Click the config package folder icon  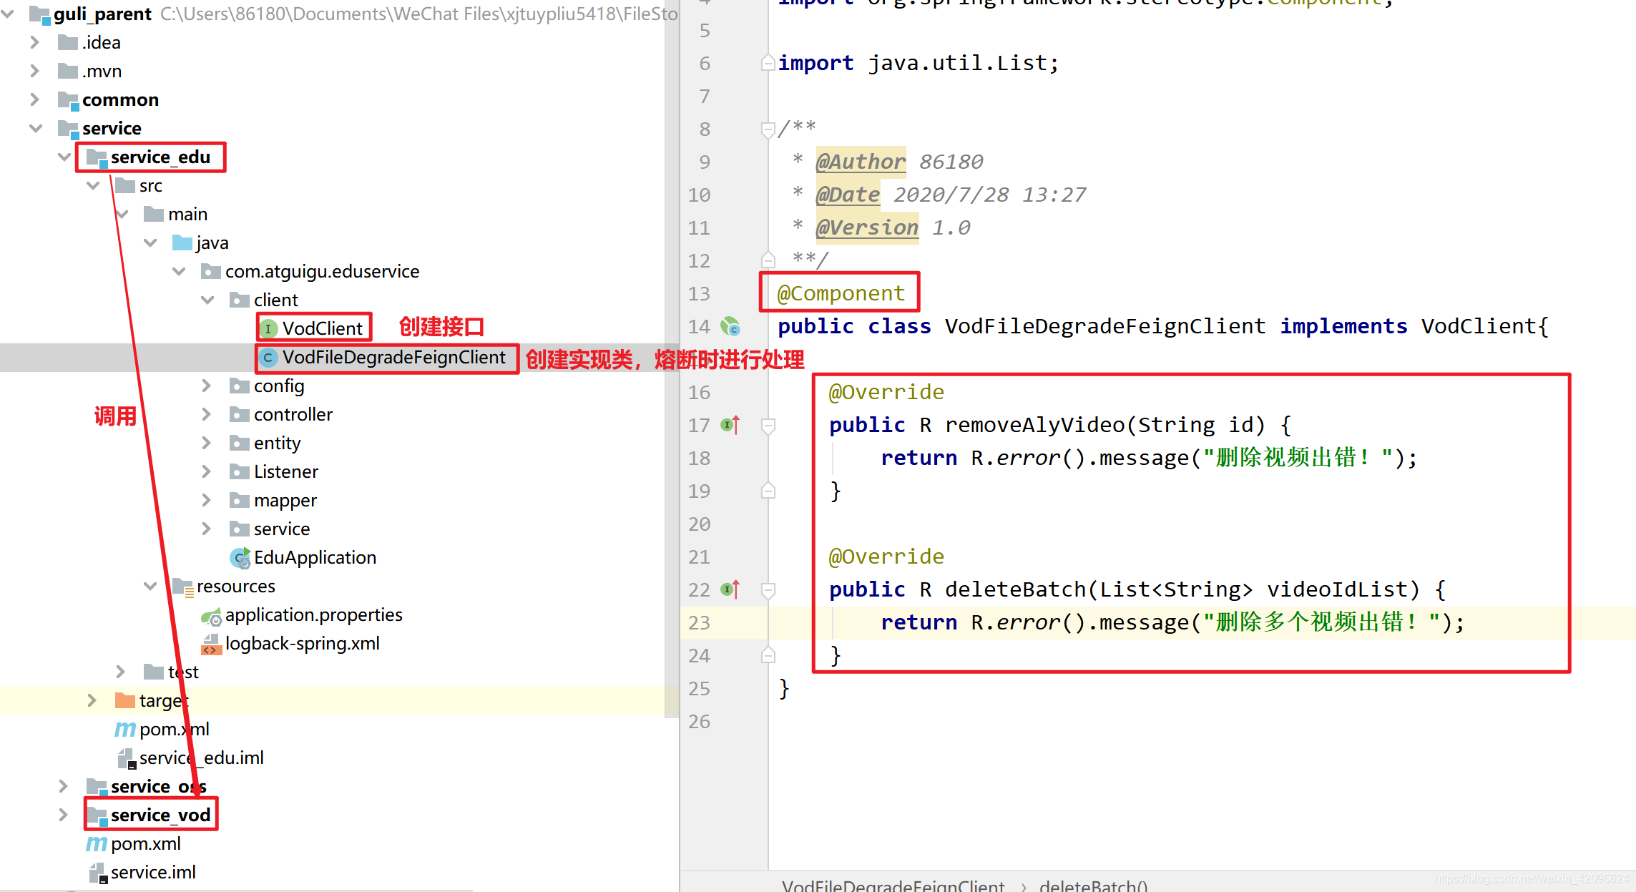click(240, 386)
